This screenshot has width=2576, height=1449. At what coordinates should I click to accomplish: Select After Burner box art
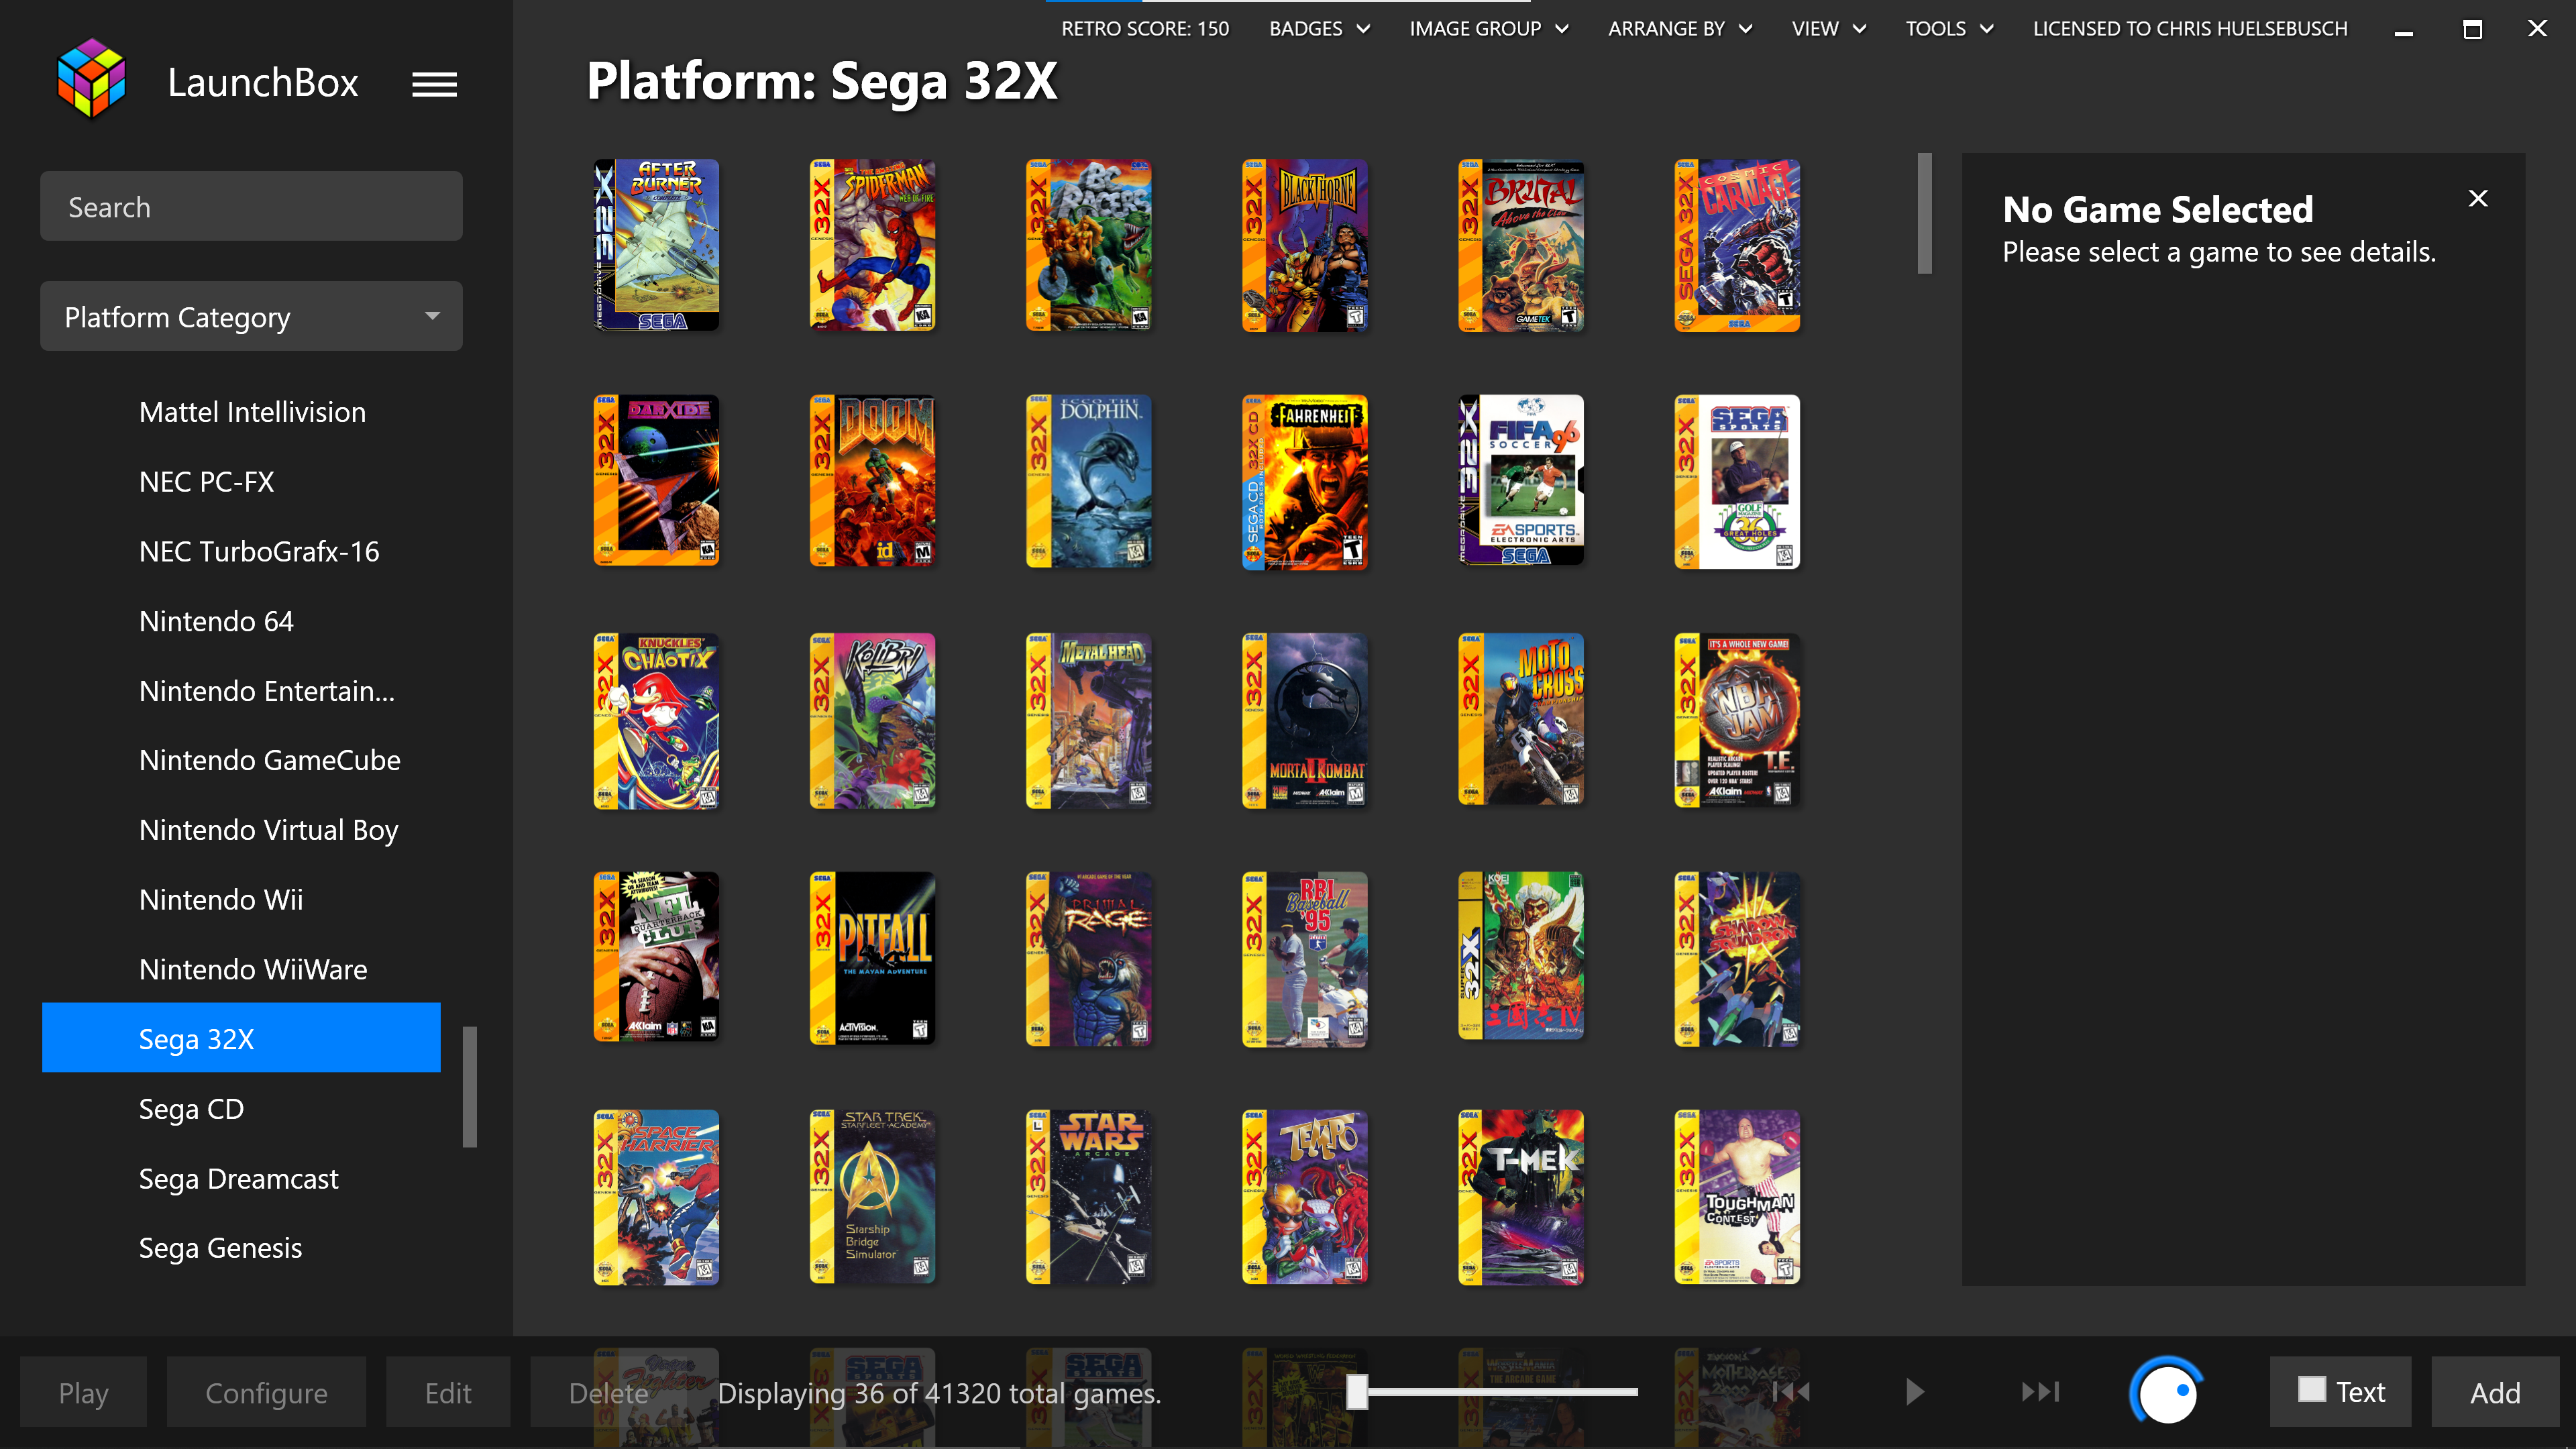[x=656, y=245]
